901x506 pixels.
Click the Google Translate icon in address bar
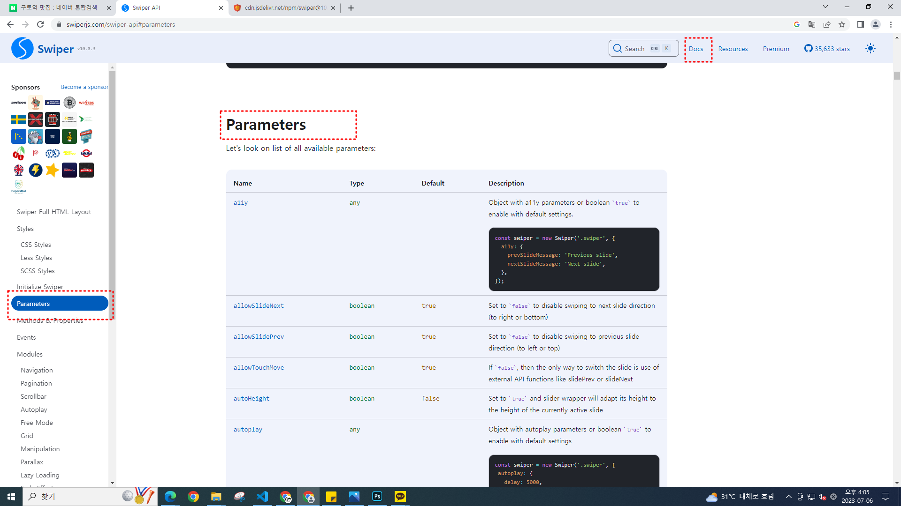click(811, 24)
